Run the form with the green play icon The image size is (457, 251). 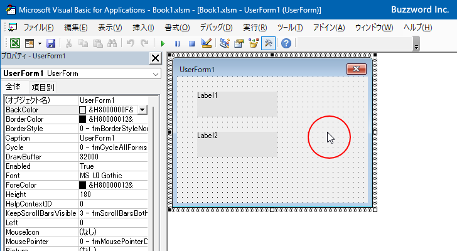163,44
